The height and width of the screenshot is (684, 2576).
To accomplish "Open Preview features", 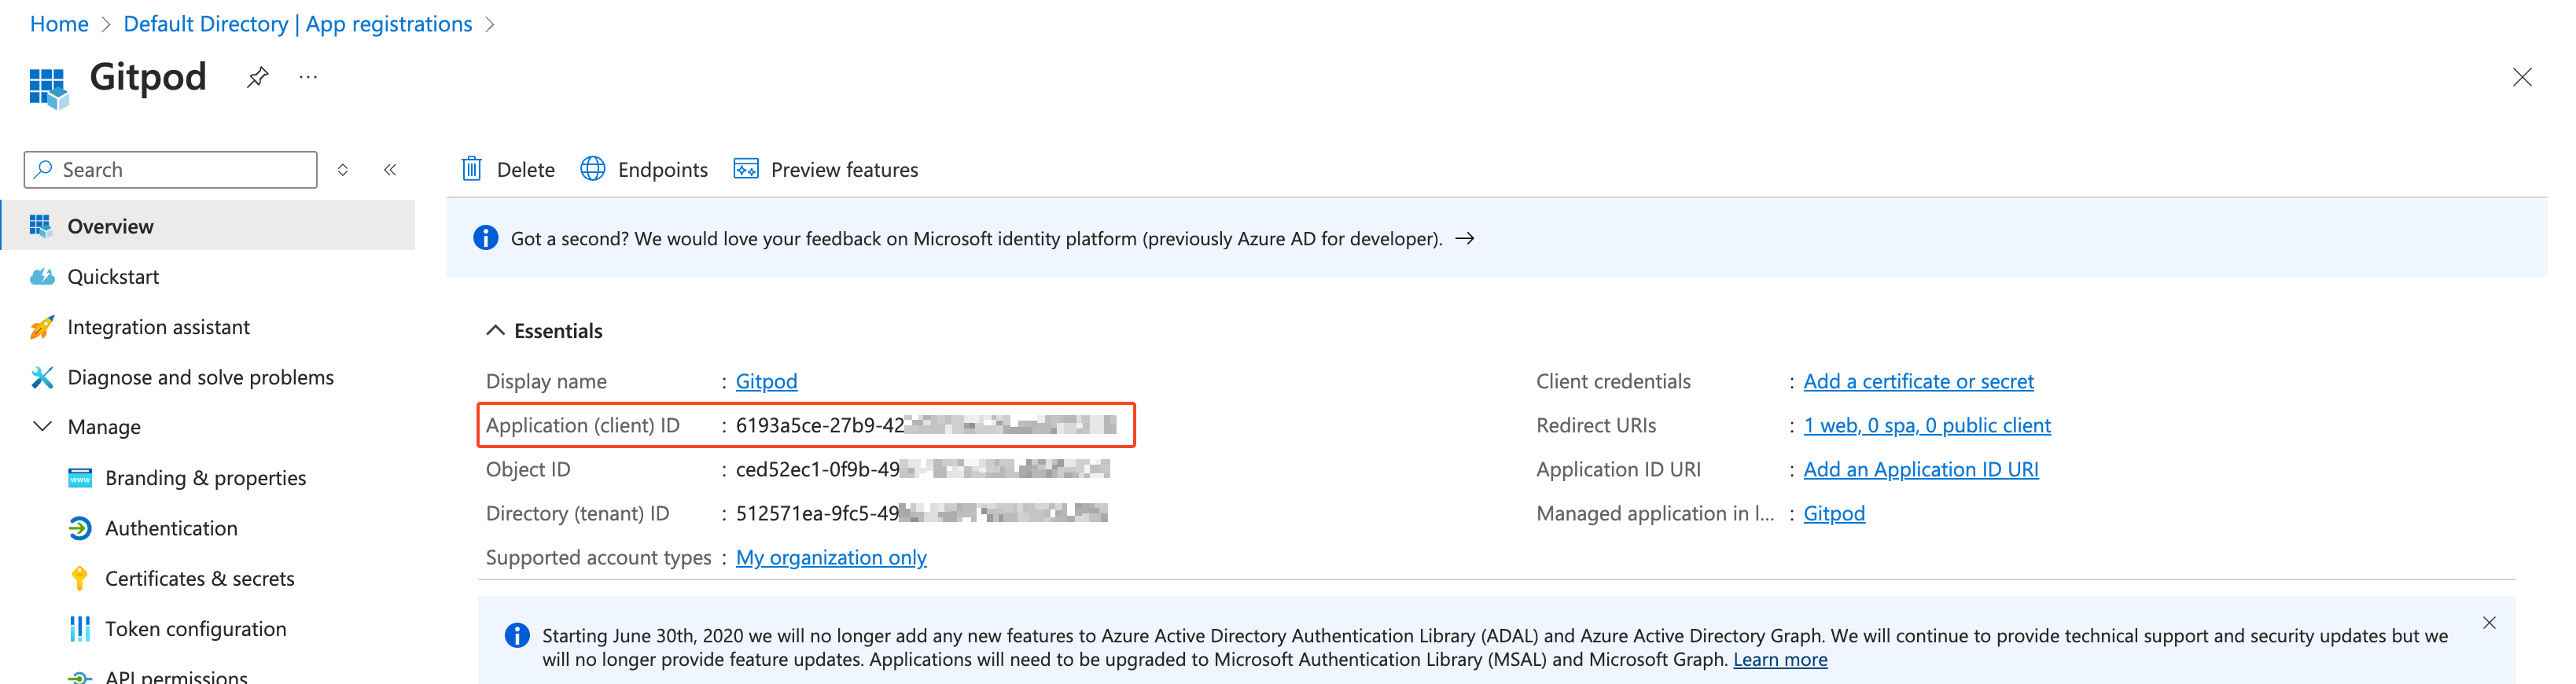I will tap(826, 169).
